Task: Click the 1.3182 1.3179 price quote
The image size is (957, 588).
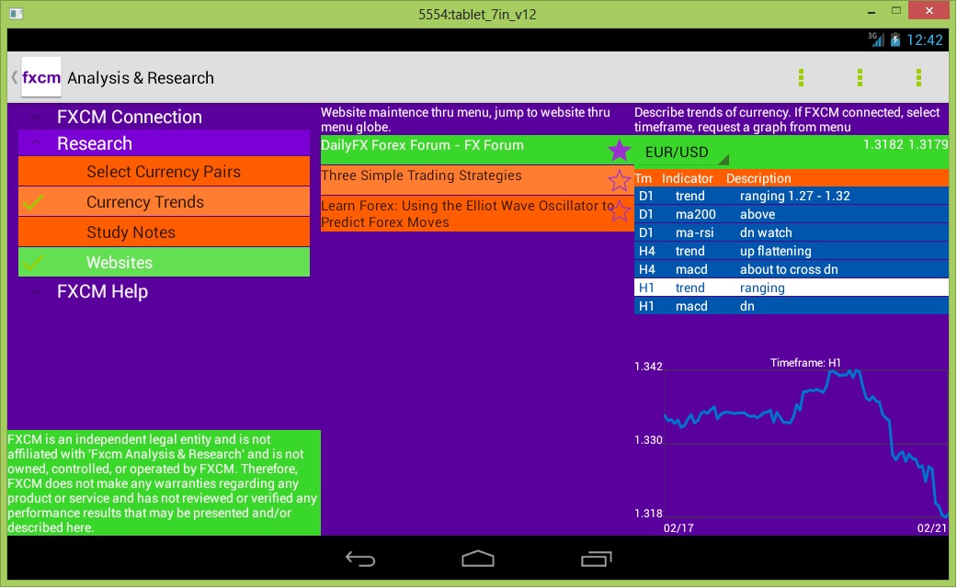Action: [906, 144]
